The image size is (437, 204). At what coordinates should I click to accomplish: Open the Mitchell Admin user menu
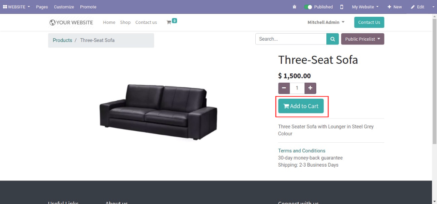click(x=326, y=22)
